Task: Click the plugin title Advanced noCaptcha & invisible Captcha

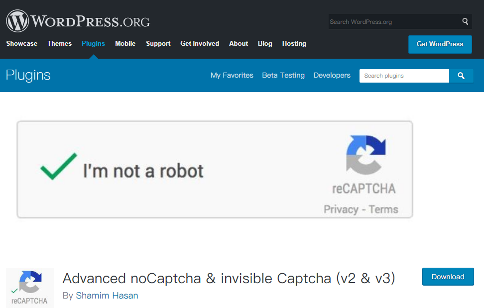Action: pos(229,278)
